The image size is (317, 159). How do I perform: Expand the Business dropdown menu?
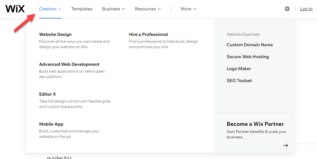point(113,9)
